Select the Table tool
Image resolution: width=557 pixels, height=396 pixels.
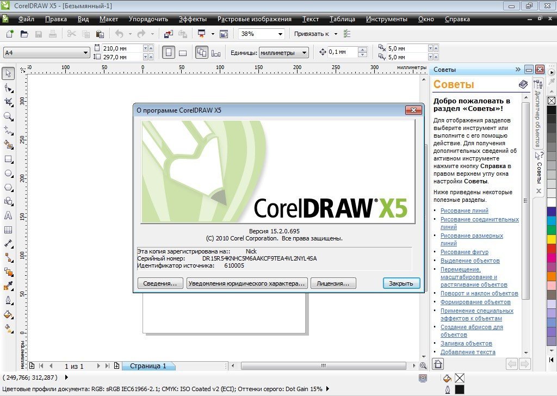pos(8,230)
